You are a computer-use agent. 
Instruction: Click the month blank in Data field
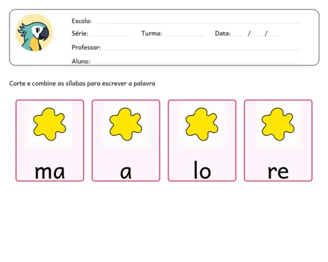[256, 35]
